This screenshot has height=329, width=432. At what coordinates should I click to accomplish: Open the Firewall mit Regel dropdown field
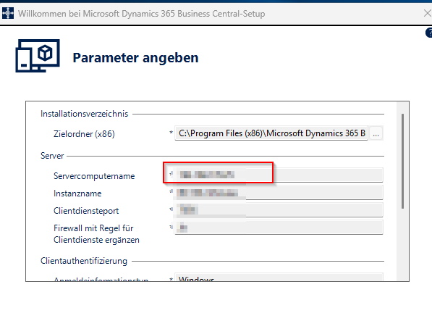click(279, 228)
